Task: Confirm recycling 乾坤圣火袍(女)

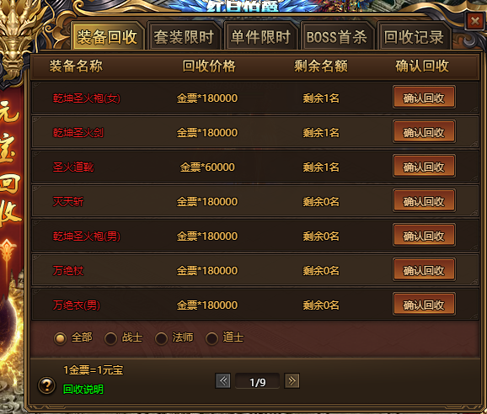Action: 424,97
